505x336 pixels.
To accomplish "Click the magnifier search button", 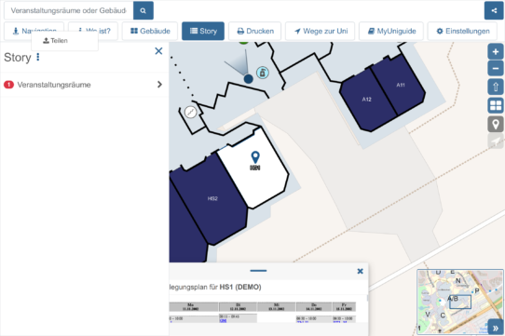I will pos(143,10).
